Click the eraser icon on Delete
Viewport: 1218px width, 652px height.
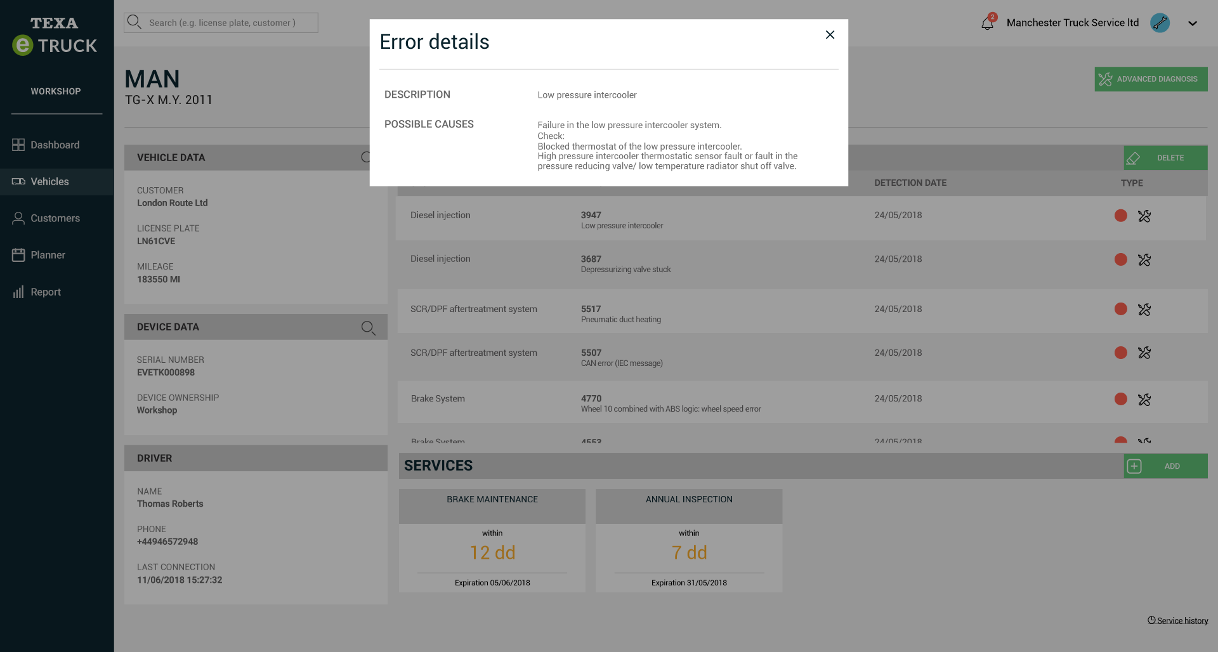[x=1134, y=158]
